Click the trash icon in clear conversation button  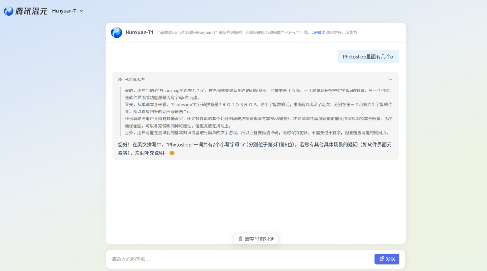point(240,239)
